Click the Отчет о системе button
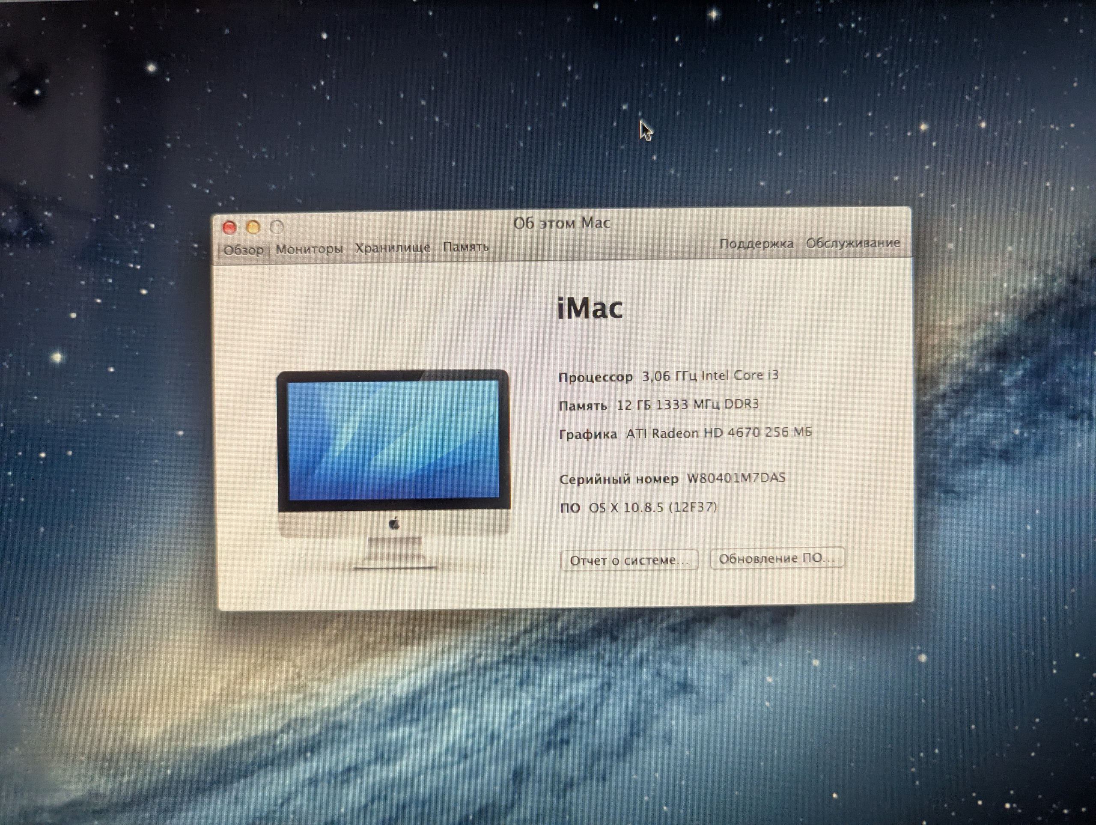The image size is (1096, 825). (x=629, y=560)
